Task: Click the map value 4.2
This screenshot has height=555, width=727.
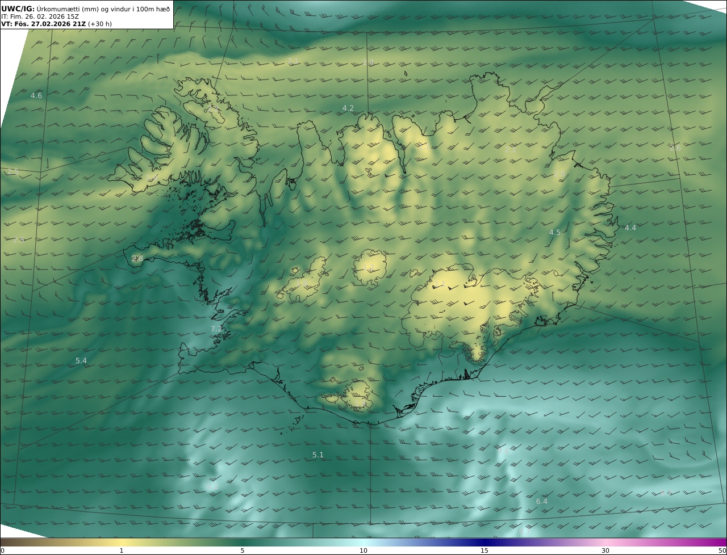Action: coord(348,108)
